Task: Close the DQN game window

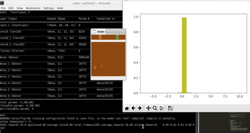Action: point(123,32)
